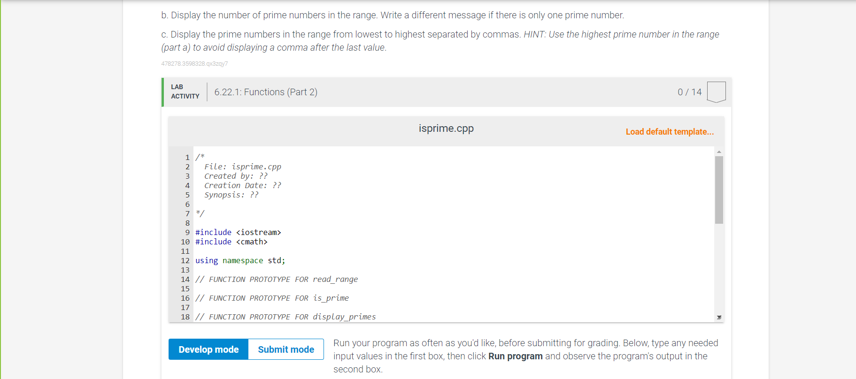Click the editor vertical scrollbar thumb
Screen dimensions: 856x379
(719, 190)
